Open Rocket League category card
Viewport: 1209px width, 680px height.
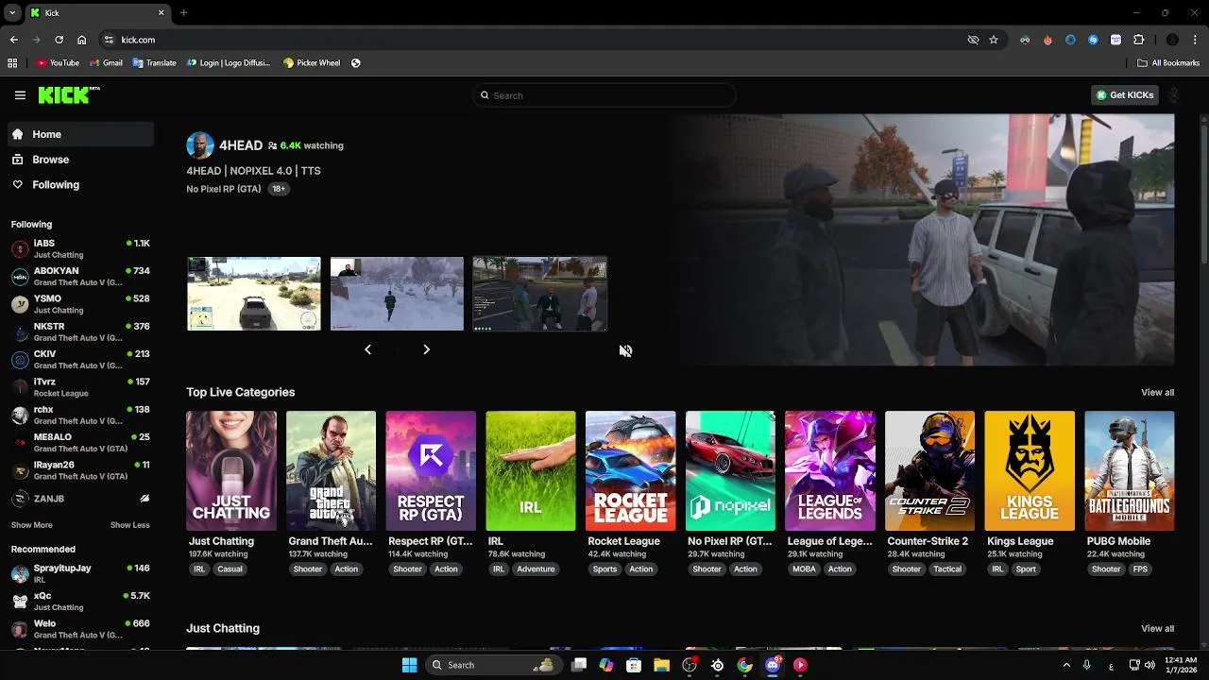[631, 470]
